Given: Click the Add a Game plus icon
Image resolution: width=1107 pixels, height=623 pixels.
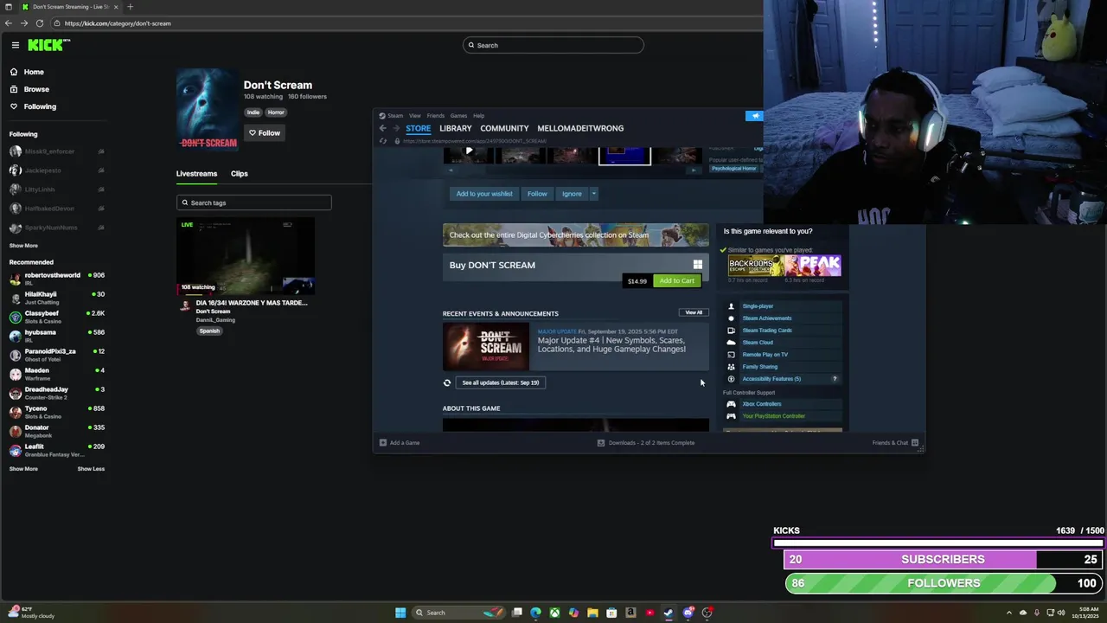Looking at the screenshot, I should click(x=383, y=443).
